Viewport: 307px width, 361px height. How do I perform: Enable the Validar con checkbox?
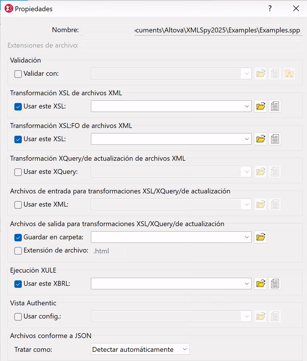pos(18,74)
